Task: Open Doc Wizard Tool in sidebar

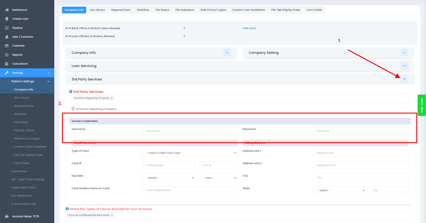Action: pyautogui.click(x=22, y=196)
